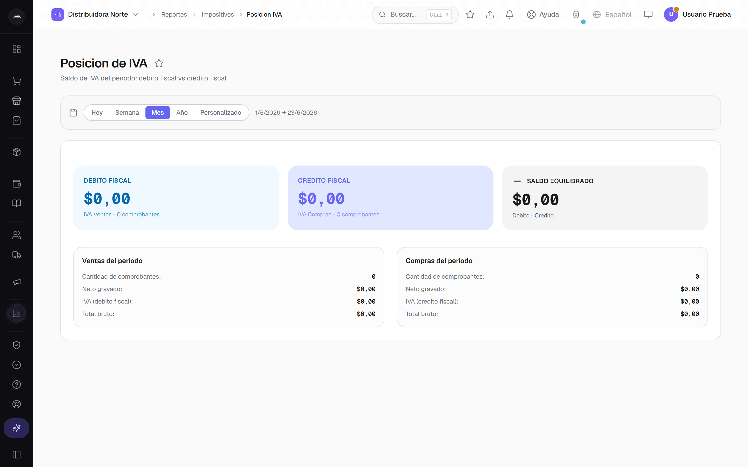Screen dimensions: 748x467
Task: Click the upload/share icon in header
Action: (x=490, y=15)
